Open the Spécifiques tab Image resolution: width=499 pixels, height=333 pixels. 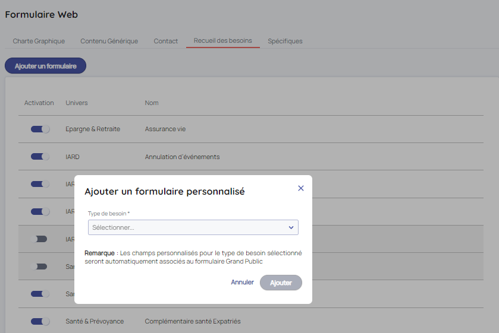[x=285, y=41]
